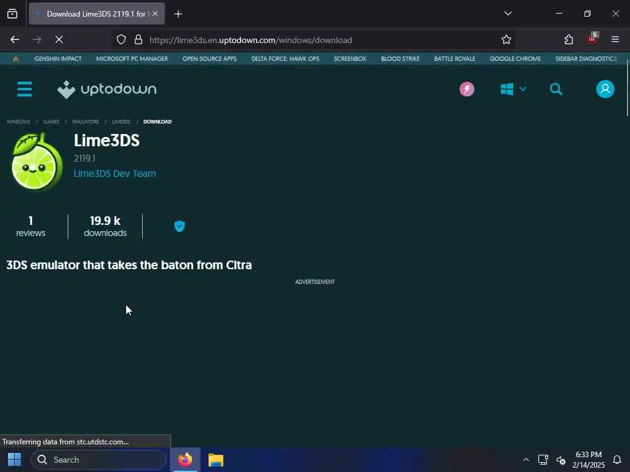
Task: Open the notifications bell icon
Action: click(x=617, y=460)
